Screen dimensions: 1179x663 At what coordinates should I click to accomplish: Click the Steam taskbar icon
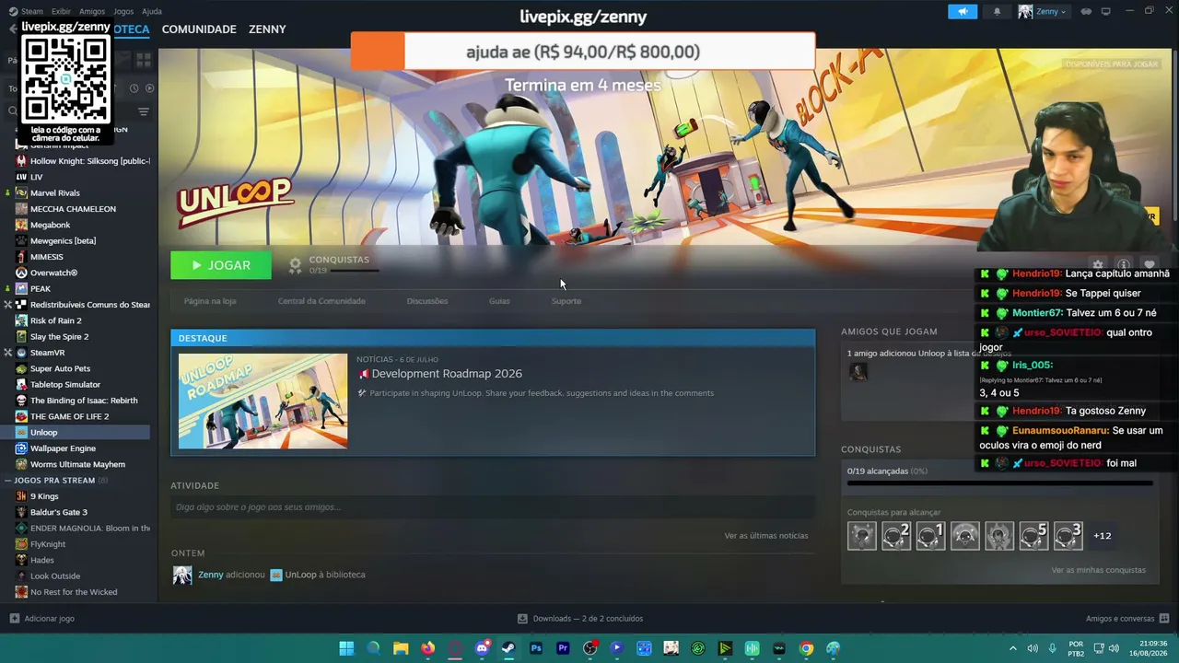coord(508,648)
